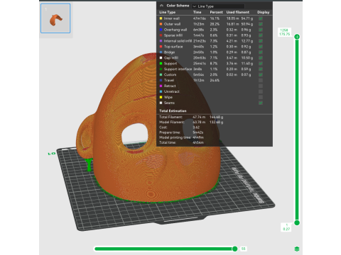Screen dimensions: 341x255
Task: Click the Total time value 4h54m
Action: point(198,142)
